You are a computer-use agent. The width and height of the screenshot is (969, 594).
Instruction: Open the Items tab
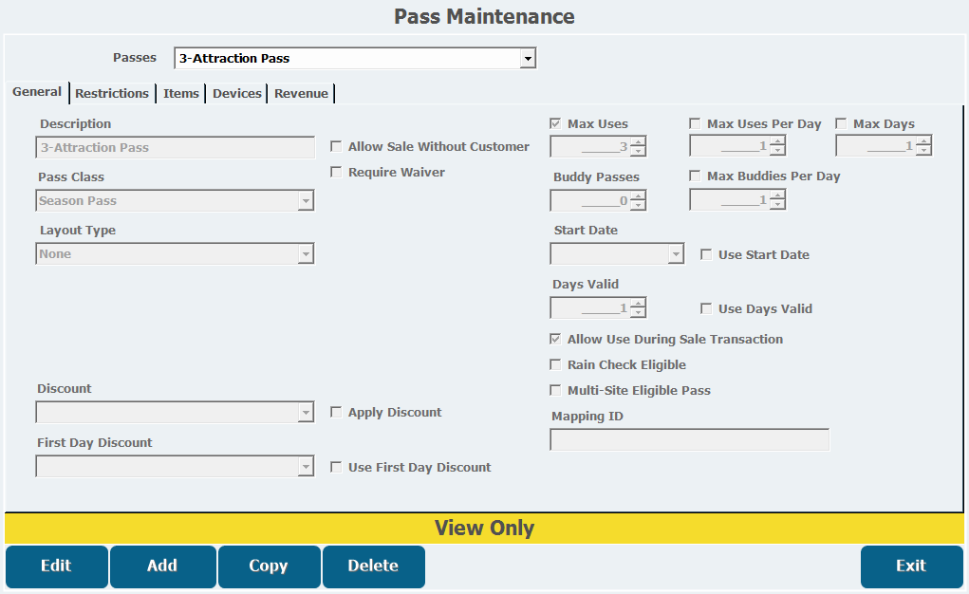tap(181, 93)
